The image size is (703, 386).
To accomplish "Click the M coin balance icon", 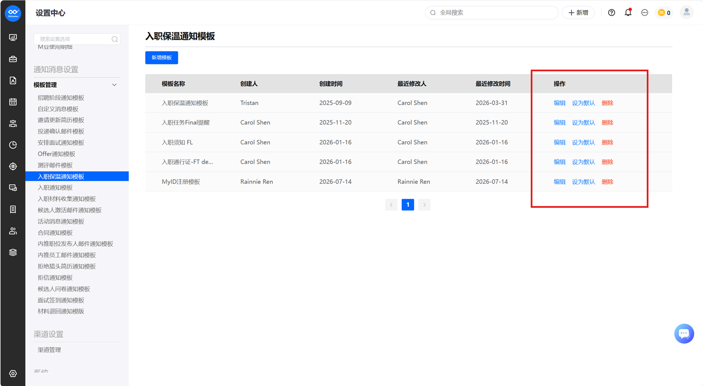I will [x=664, y=13].
